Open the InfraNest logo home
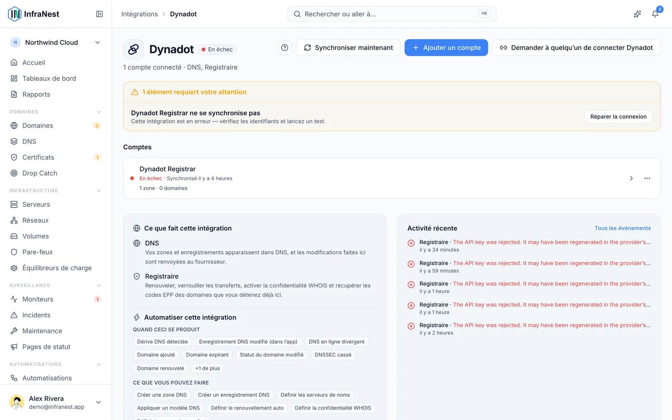The height and width of the screenshot is (420, 672). pos(33,14)
